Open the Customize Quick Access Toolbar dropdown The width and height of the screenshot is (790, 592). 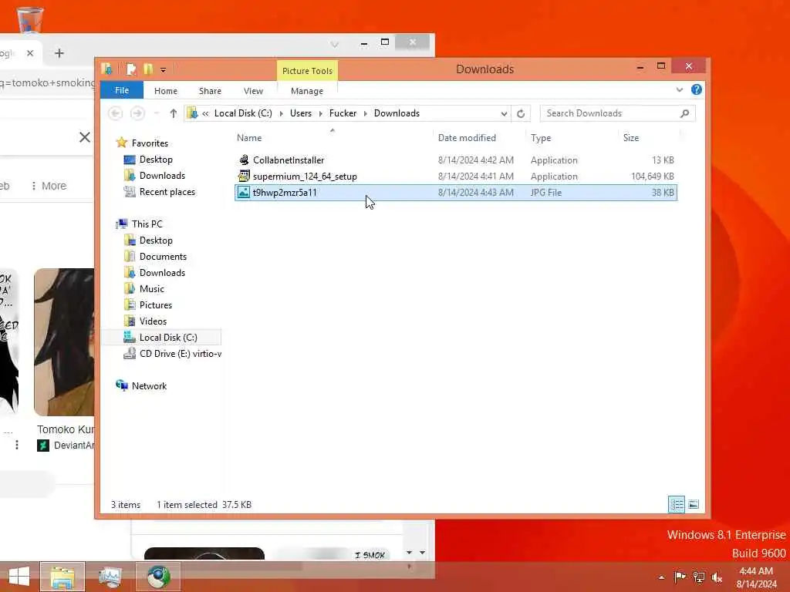click(x=164, y=69)
